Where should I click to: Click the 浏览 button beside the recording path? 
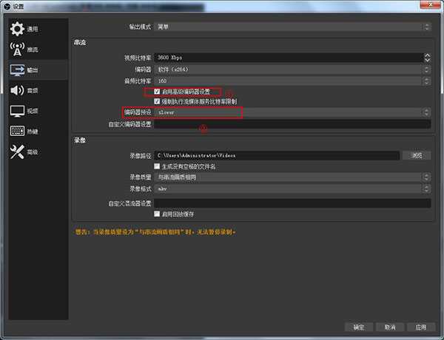point(417,156)
